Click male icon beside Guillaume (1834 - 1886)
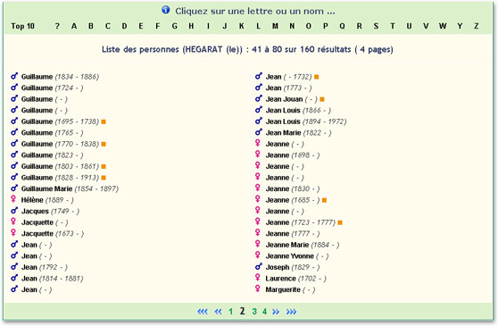 click(x=14, y=76)
